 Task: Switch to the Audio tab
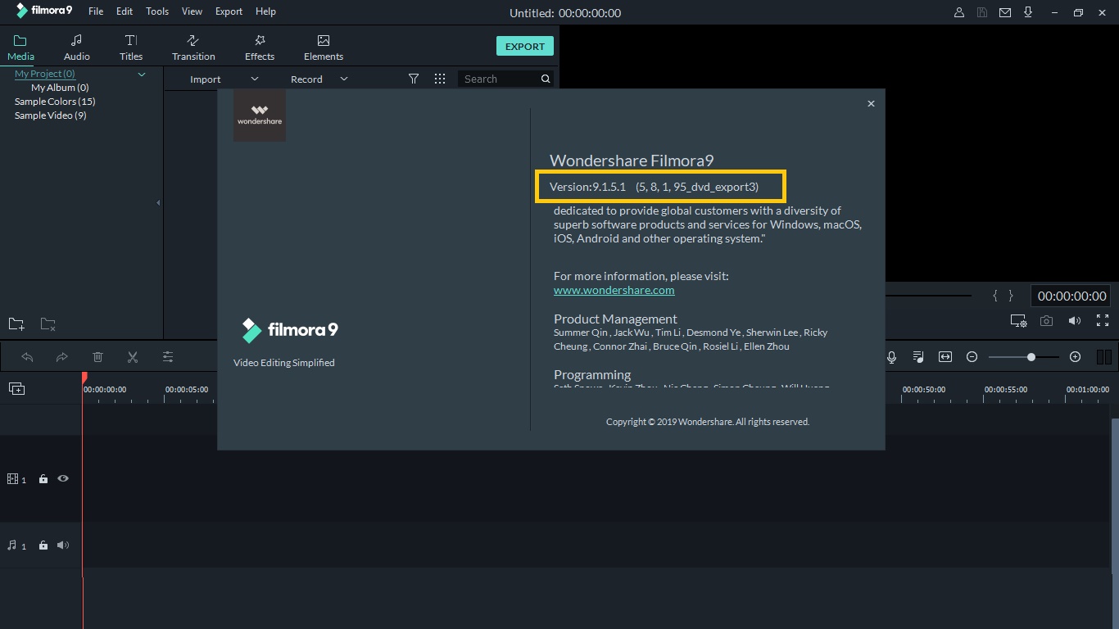tap(77, 48)
